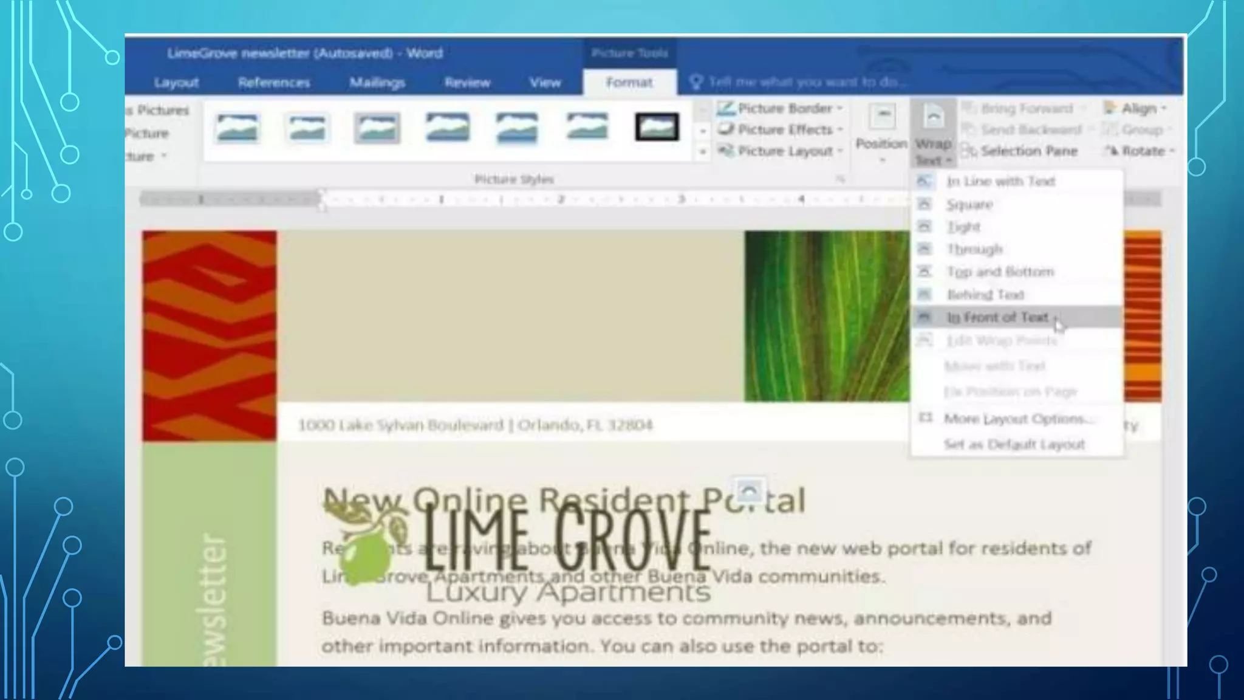Image resolution: width=1244 pixels, height=700 pixels.
Task: Select In Front of Text menu item
Action: pyautogui.click(x=997, y=317)
